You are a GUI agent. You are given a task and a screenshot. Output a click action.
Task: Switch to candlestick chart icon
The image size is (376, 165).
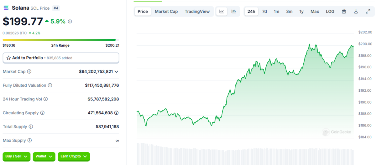[x=233, y=12]
